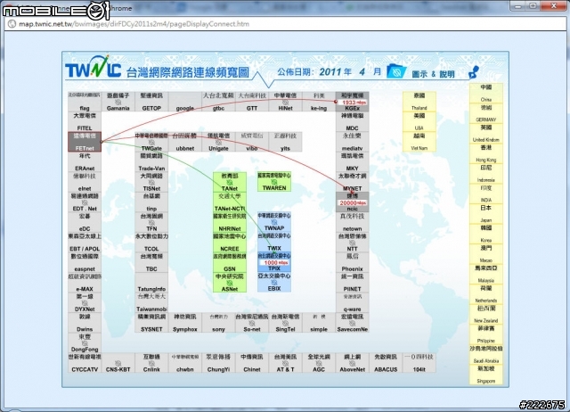Select the NHRINet node

(230, 222)
